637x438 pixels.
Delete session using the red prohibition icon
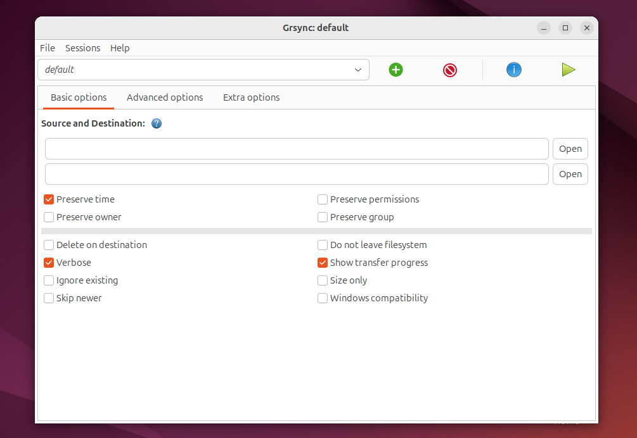coord(450,70)
